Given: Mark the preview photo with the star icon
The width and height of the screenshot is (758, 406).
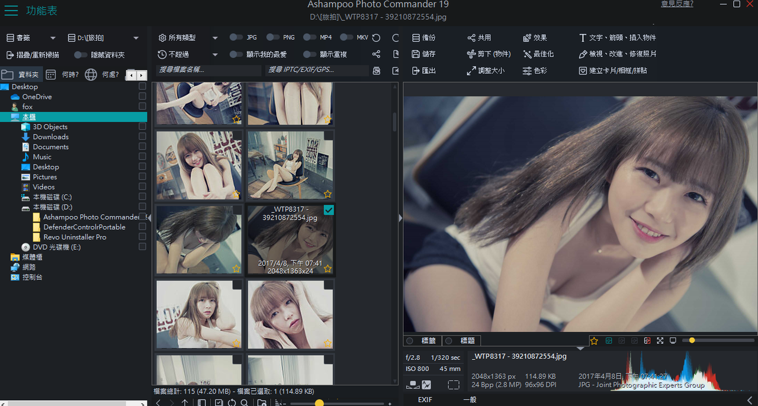Looking at the screenshot, I should pos(594,341).
